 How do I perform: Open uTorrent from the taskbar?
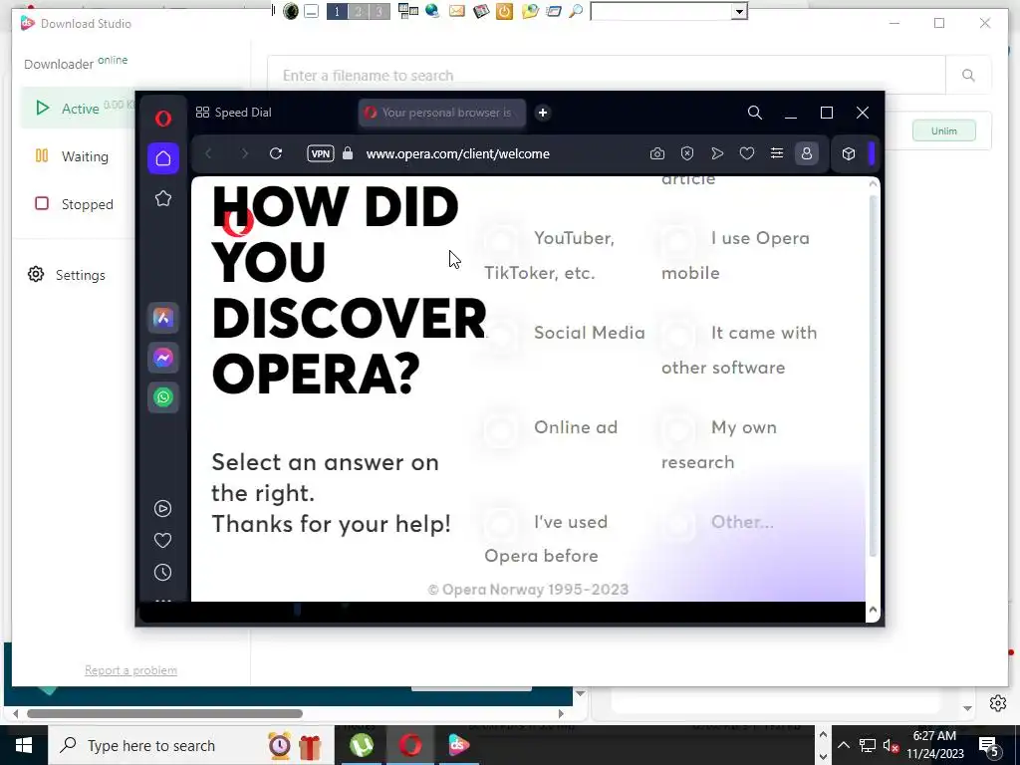click(x=361, y=745)
